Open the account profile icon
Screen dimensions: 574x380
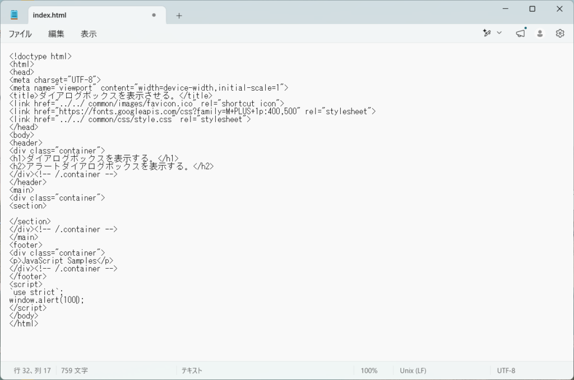coord(540,34)
